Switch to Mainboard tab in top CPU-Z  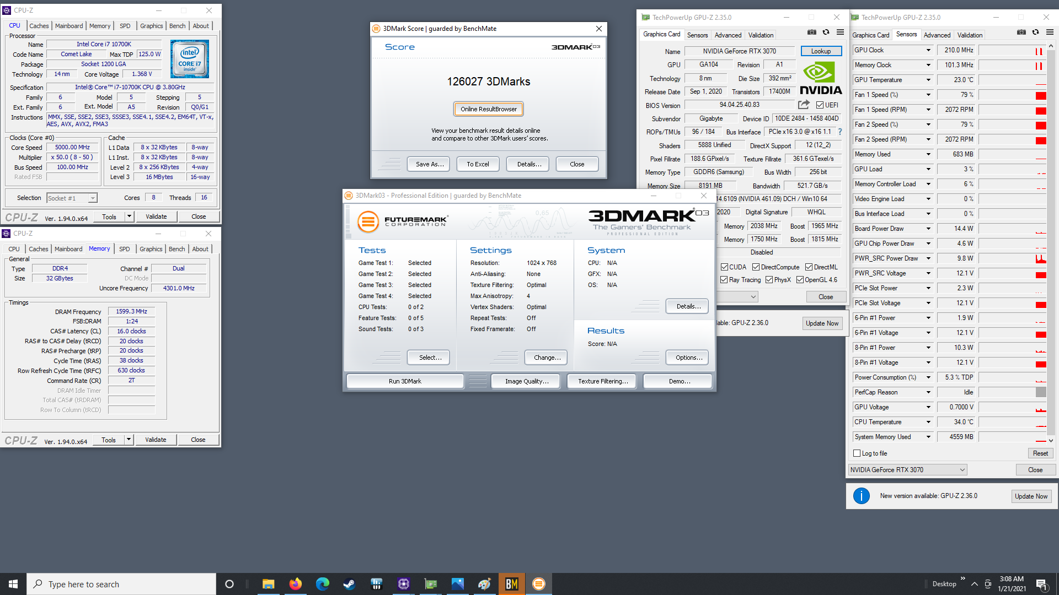point(69,26)
